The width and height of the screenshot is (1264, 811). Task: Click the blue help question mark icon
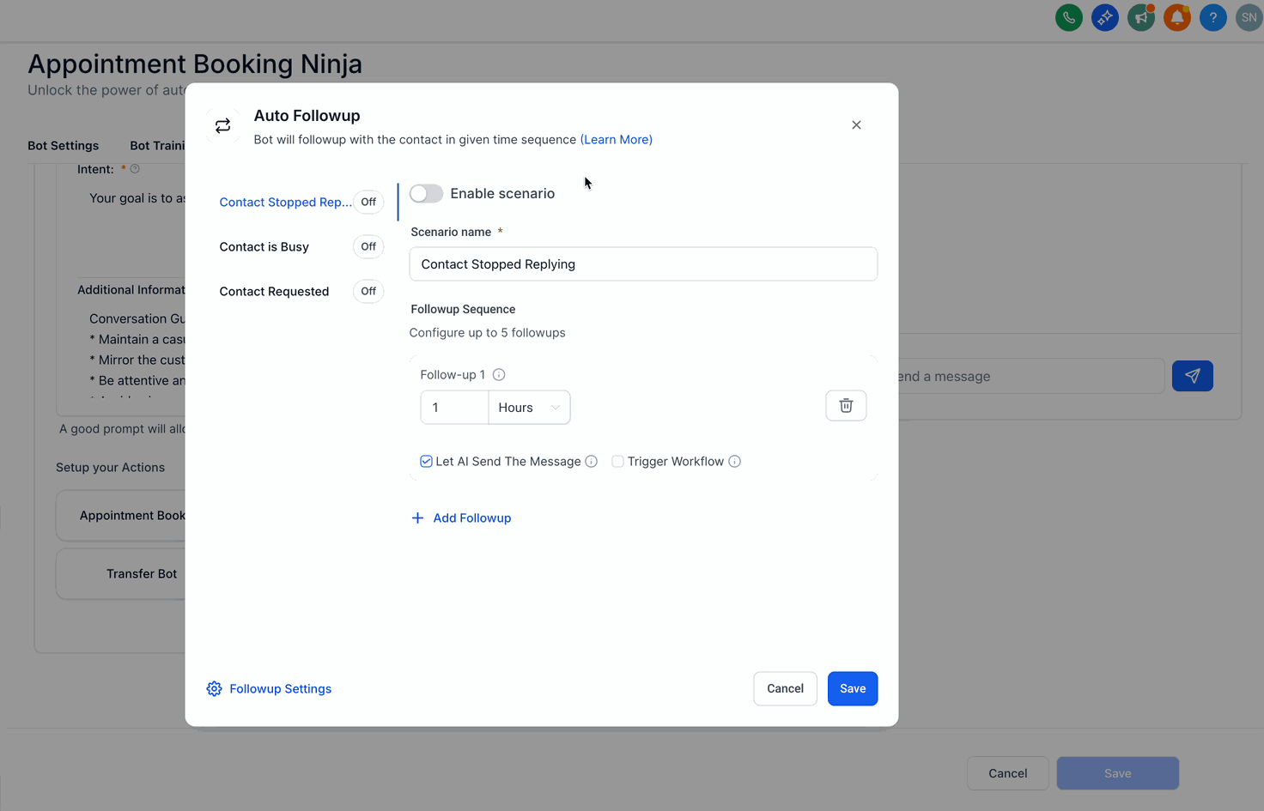[x=1212, y=17]
